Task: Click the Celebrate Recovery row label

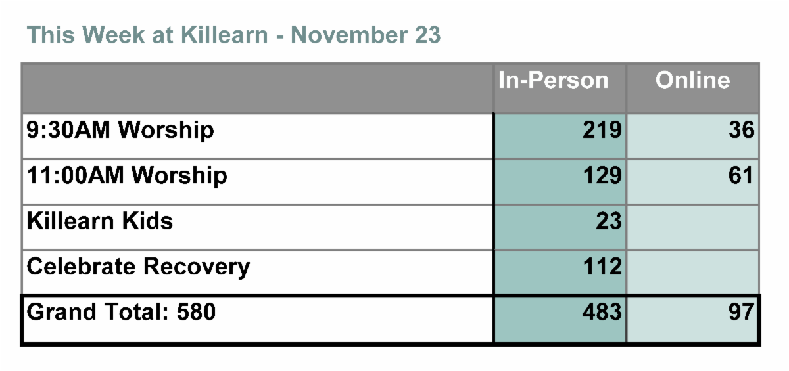Action: [138, 267]
